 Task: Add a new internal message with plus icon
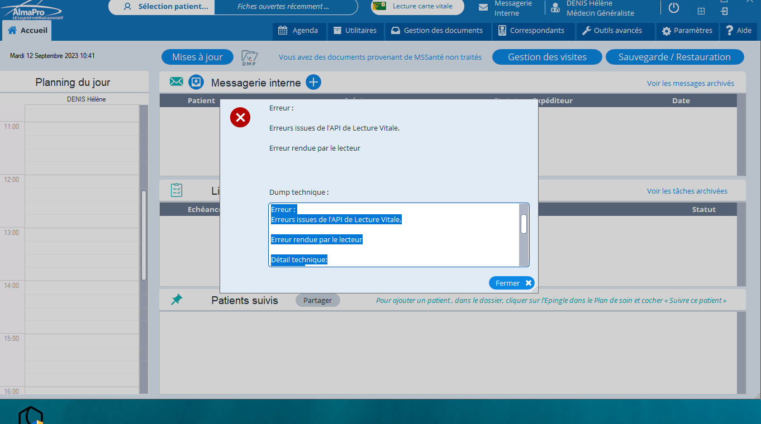[313, 83]
